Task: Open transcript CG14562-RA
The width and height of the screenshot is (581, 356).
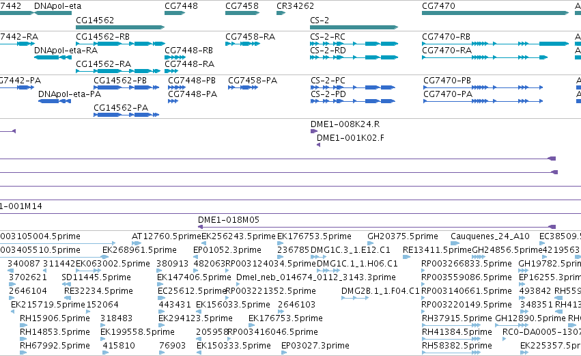Action: 103,64
